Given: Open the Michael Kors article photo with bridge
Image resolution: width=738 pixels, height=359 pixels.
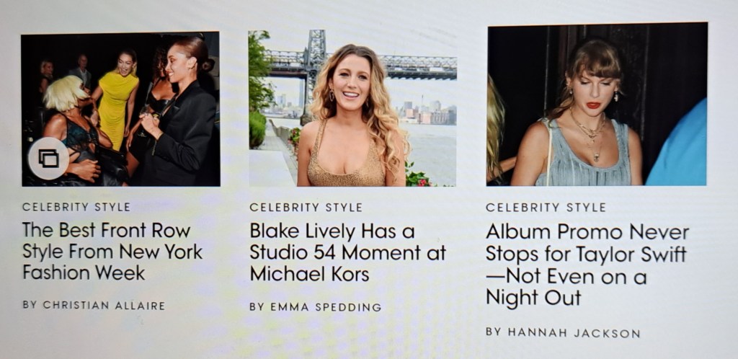Looking at the screenshot, I should [x=352, y=108].
